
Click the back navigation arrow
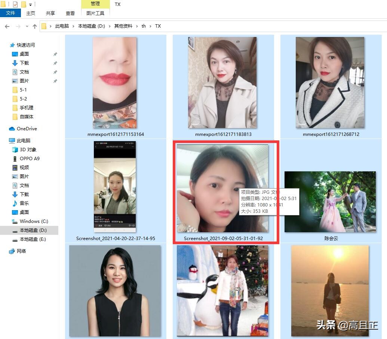[7, 26]
